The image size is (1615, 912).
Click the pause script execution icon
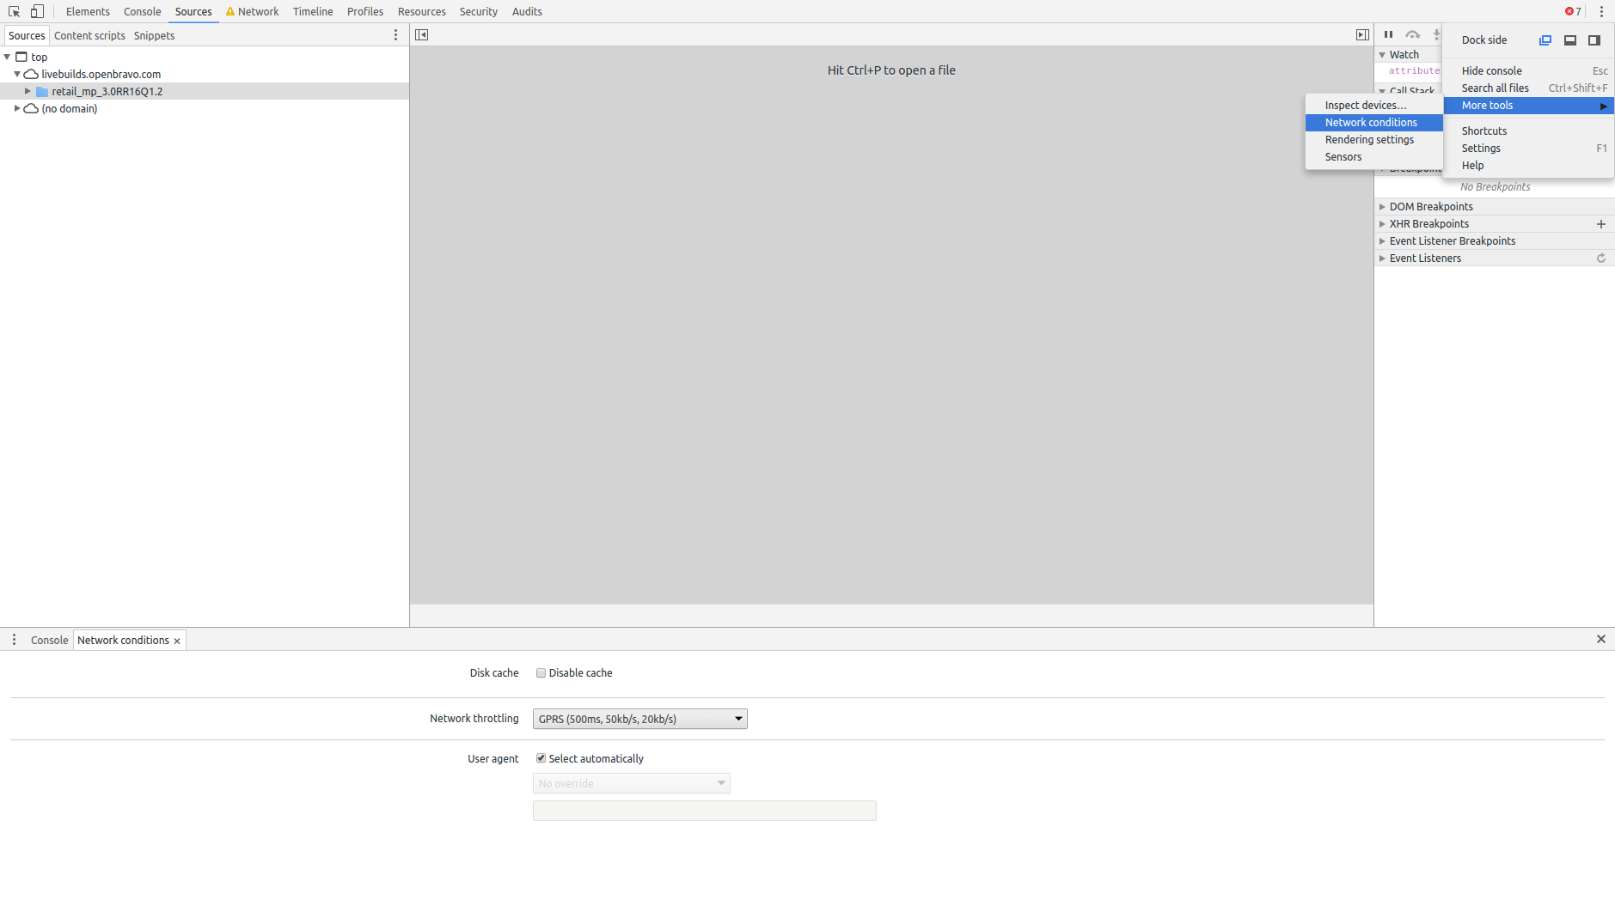click(x=1388, y=34)
